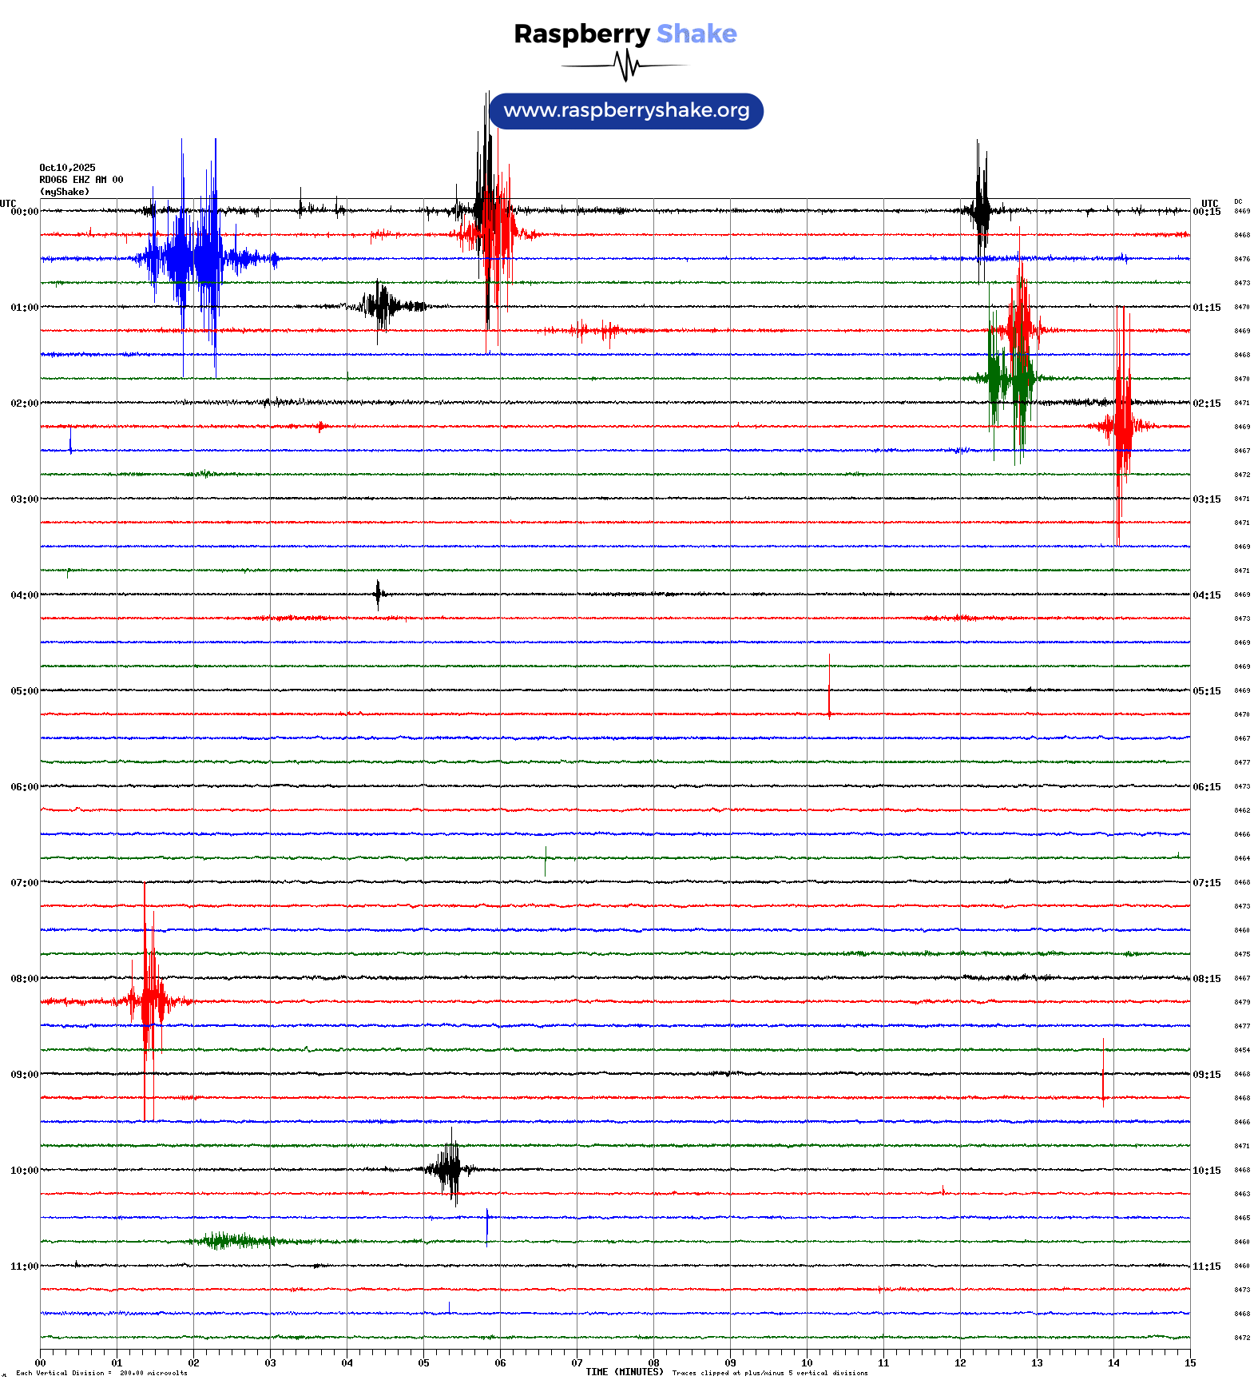Image resolution: width=1254 pixels, height=1384 pixels.
Task: Click the black event burst on the 10:00 trace
Action: coord(449,1169)
